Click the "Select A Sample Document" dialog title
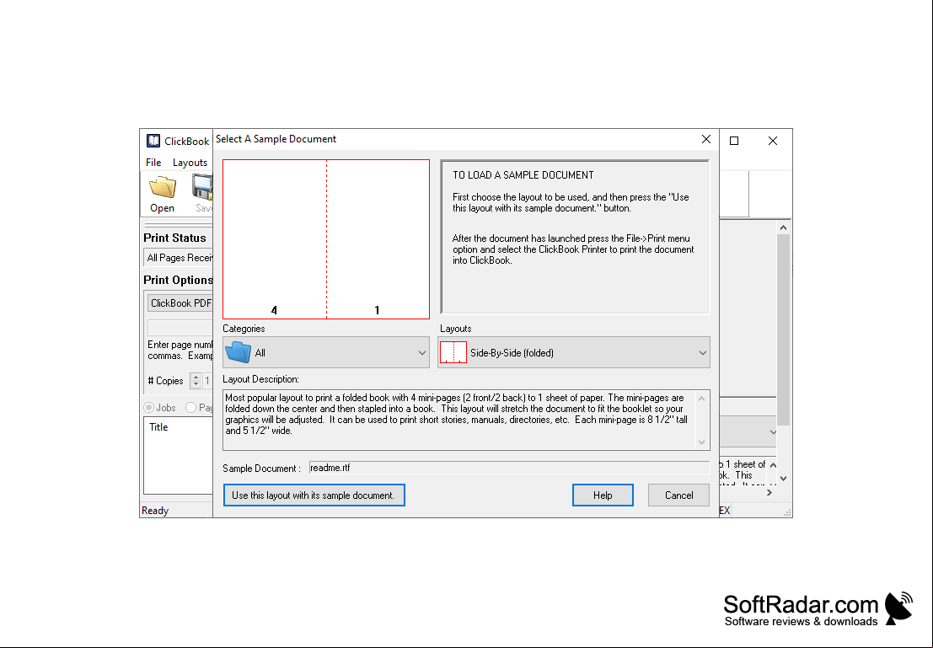This screenshot has width=933, height=648. 276,139
